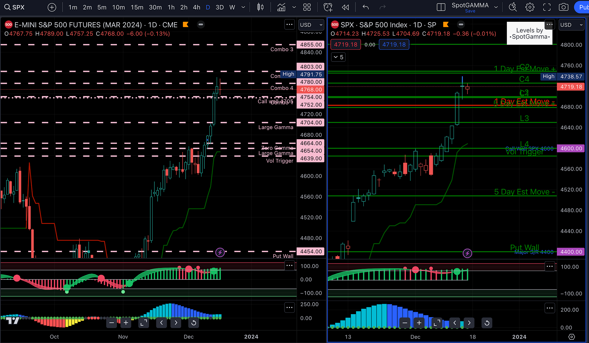
Task: Open more options on E-MINI main chart
Action: click(x=289, y=25)
